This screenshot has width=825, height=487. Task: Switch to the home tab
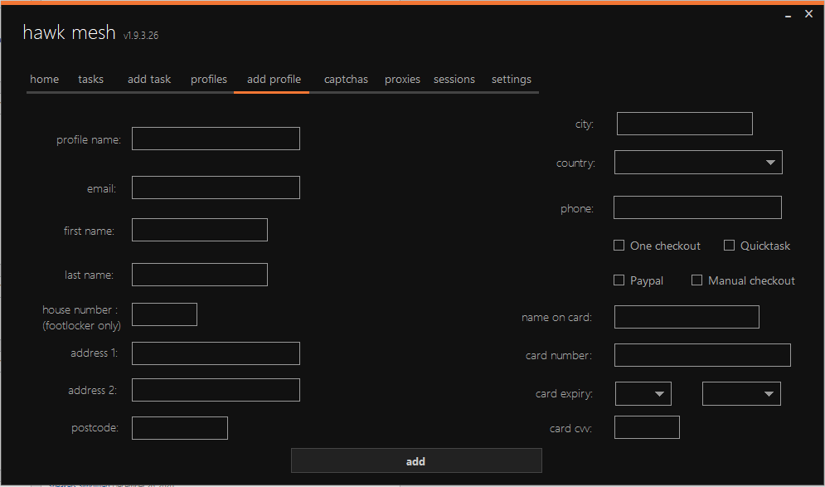(x=45, y=80)
